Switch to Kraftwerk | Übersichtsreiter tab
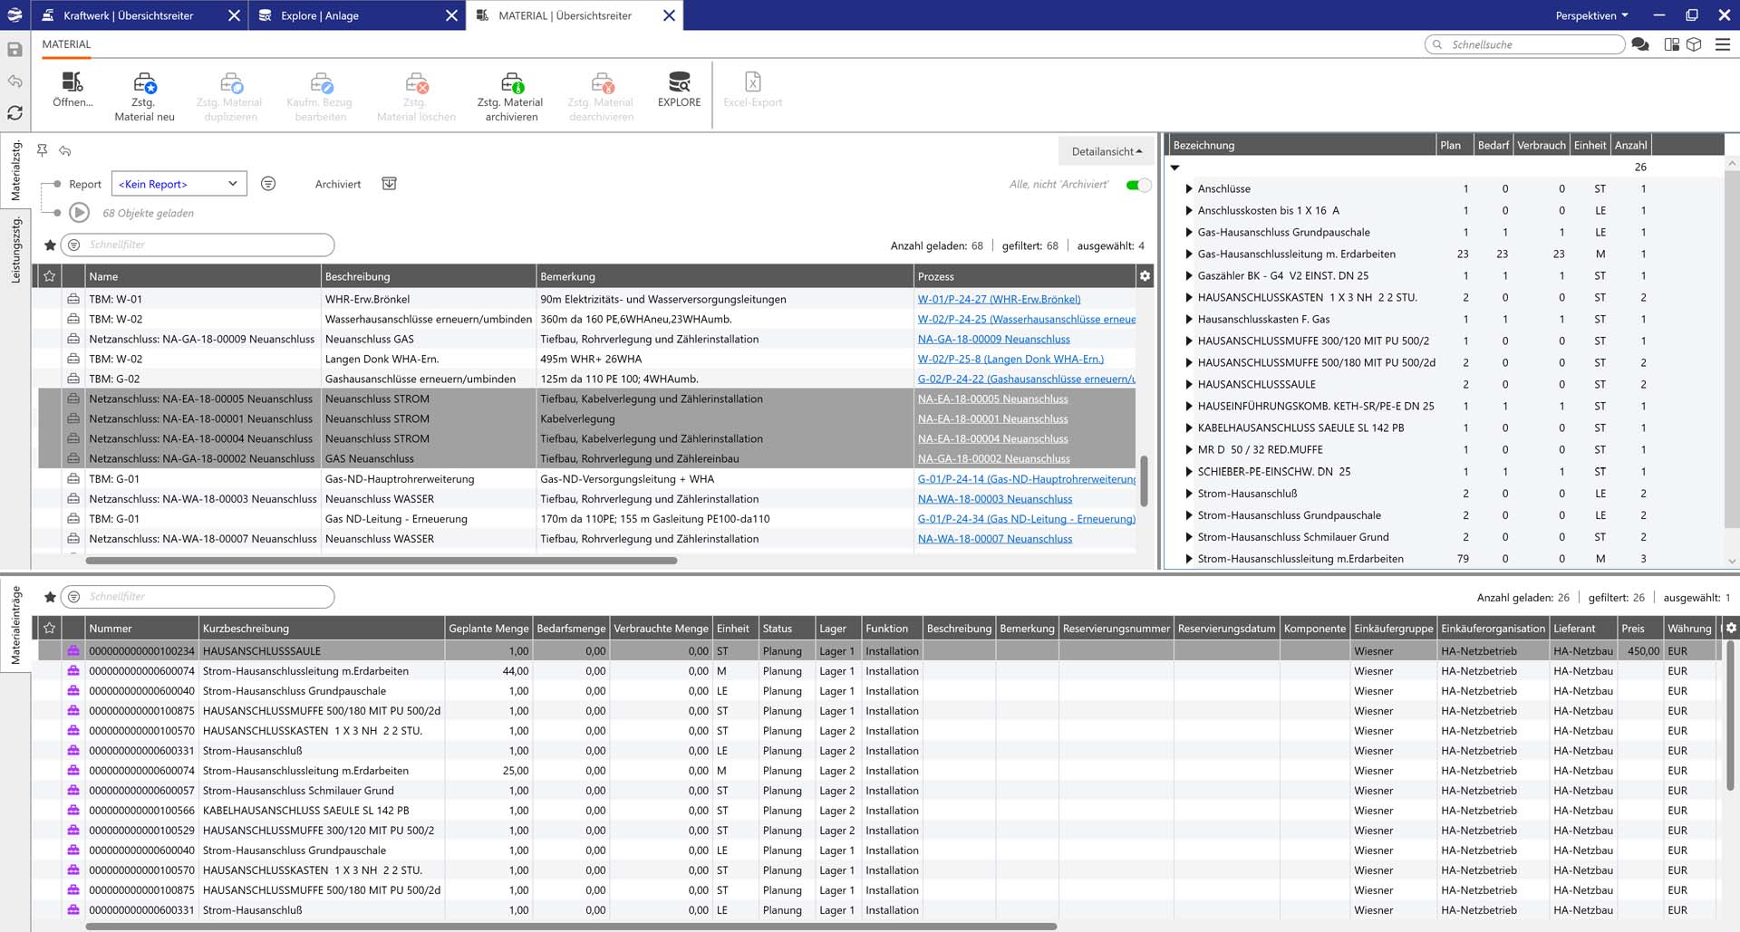 tap(128, 15)
